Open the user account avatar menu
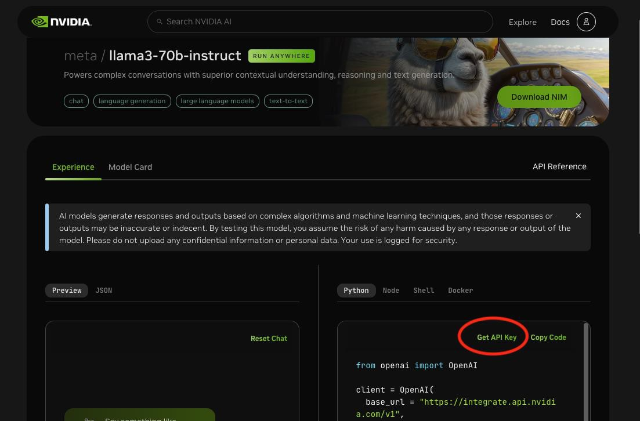The width and height of the screenshot is (640, 421). click(586, 21)
